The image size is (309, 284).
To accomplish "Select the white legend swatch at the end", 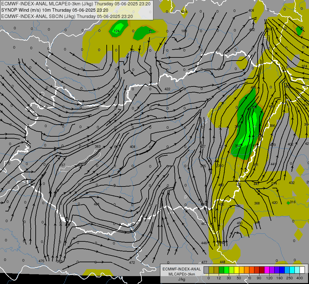I will tap(302, 270).
